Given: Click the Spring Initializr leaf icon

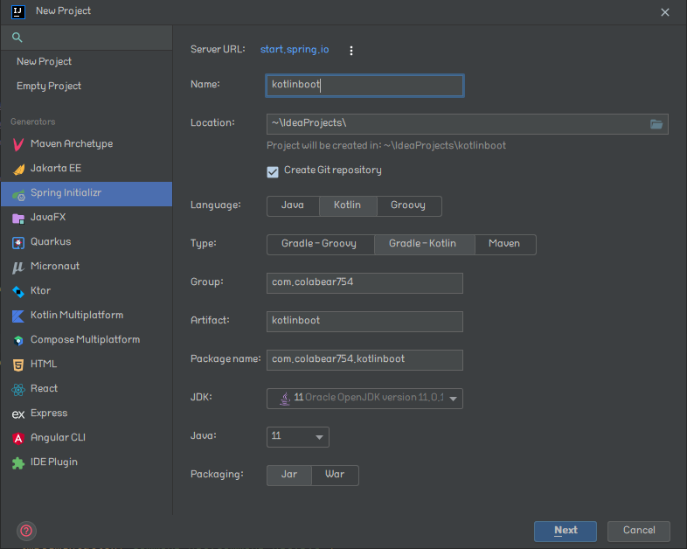Looking at the screenshot, I should tap(18, 194).
